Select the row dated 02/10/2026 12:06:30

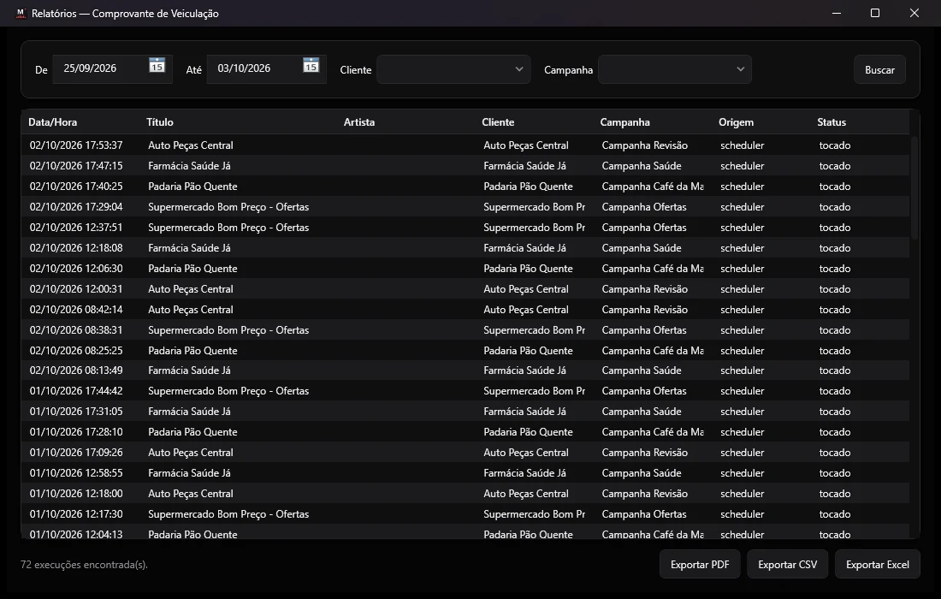pos(465,269)
